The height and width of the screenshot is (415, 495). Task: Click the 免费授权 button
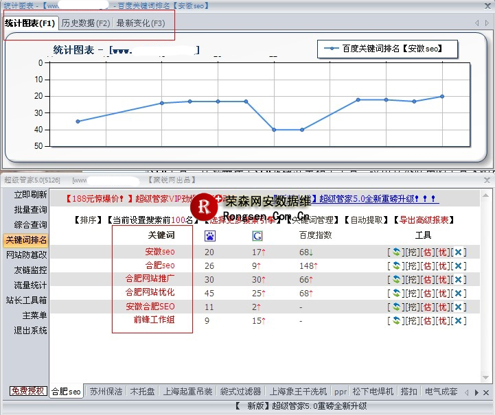pyautogui.click(x=28, y=391)
